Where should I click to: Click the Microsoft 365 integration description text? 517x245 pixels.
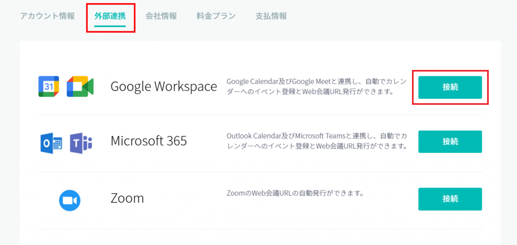tap(316, 141)
